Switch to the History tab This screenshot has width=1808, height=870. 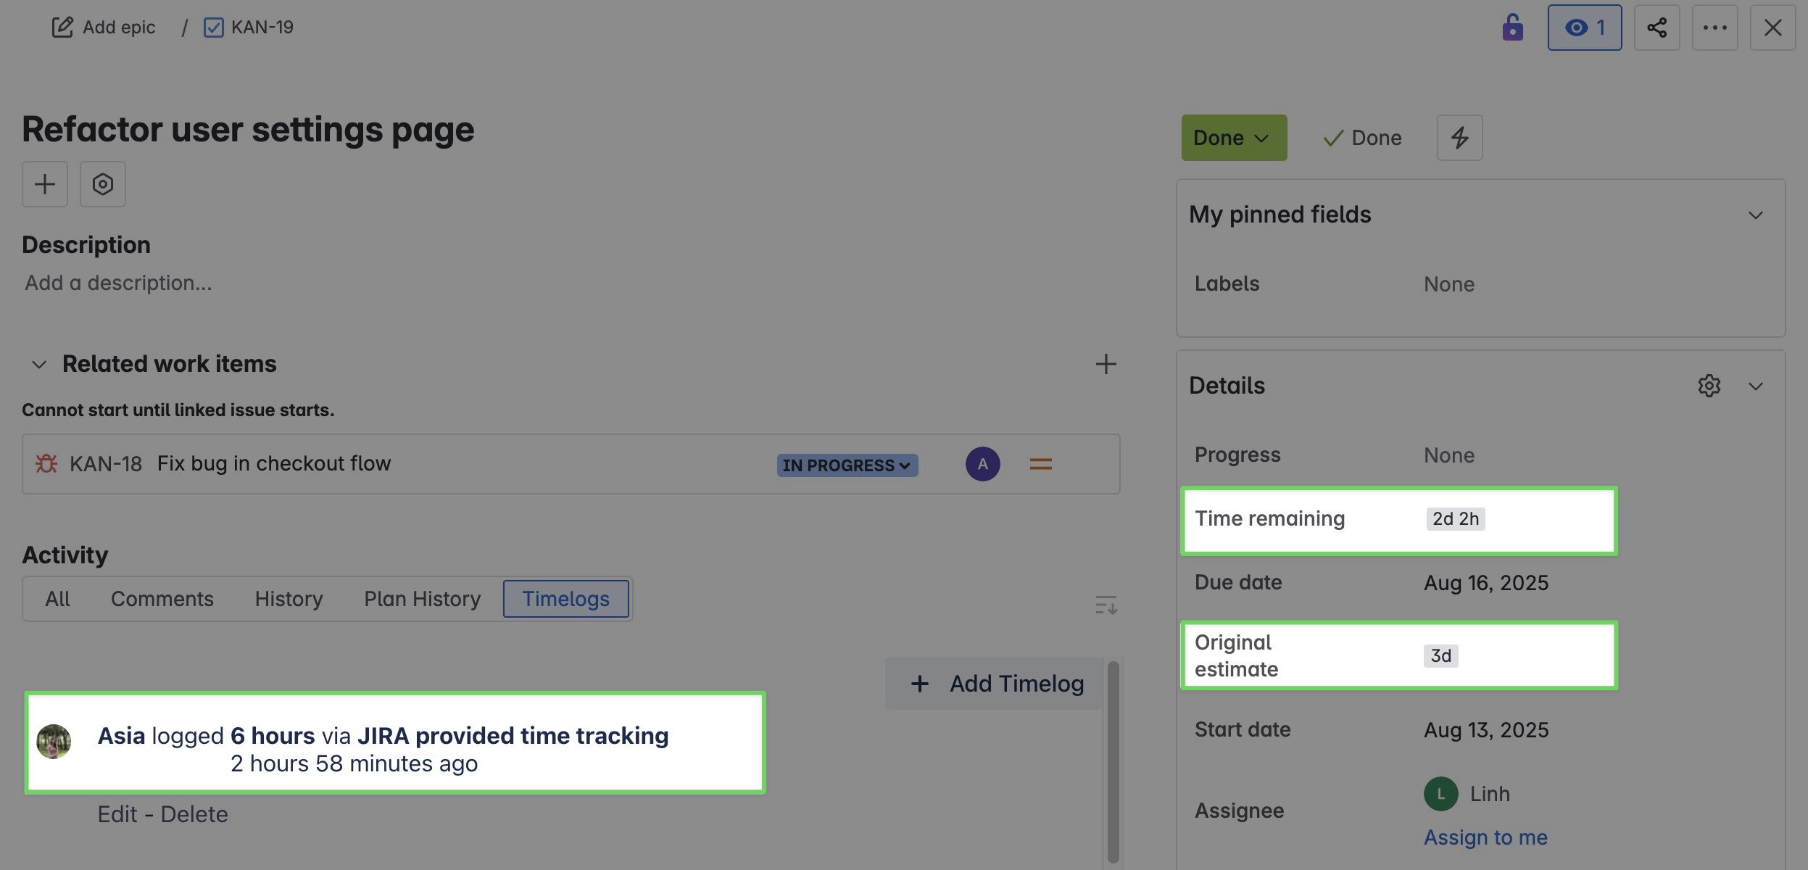pos(289,599)
